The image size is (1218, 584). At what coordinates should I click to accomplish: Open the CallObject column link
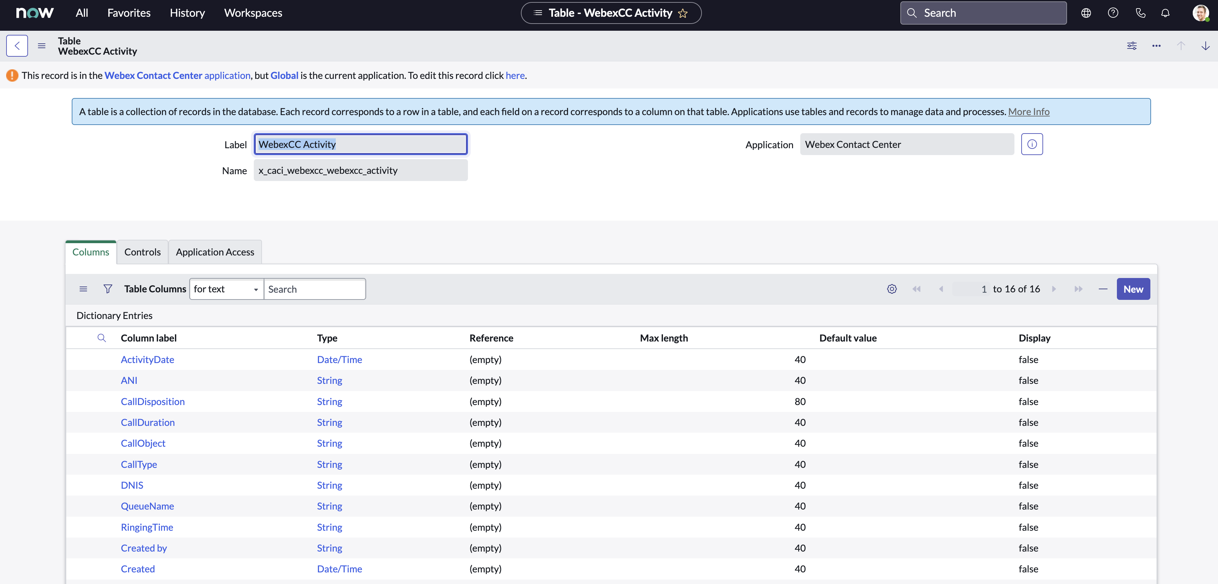[143, 443]
